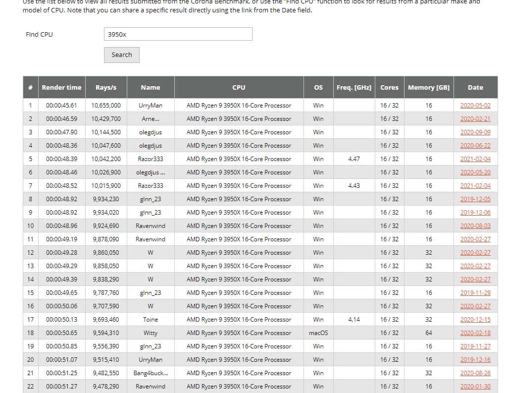Click the Memory [GB] column header
The width and height of the screenshot is (506, 393).
point(429,88)
